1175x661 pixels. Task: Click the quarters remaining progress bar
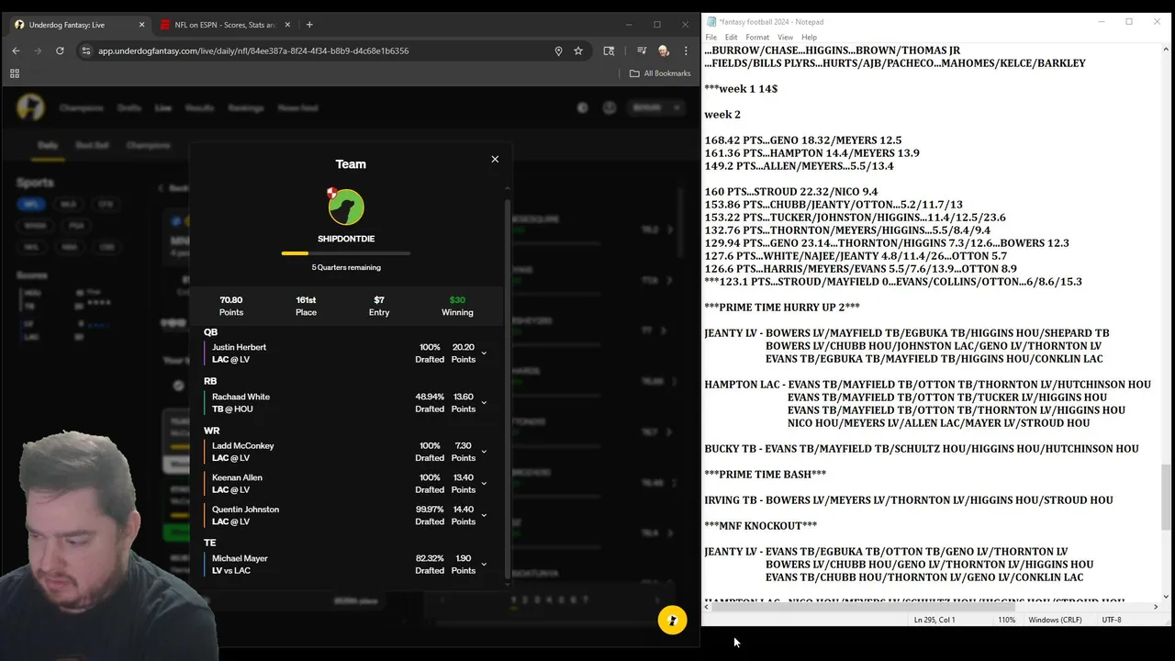tap(346, 253)
